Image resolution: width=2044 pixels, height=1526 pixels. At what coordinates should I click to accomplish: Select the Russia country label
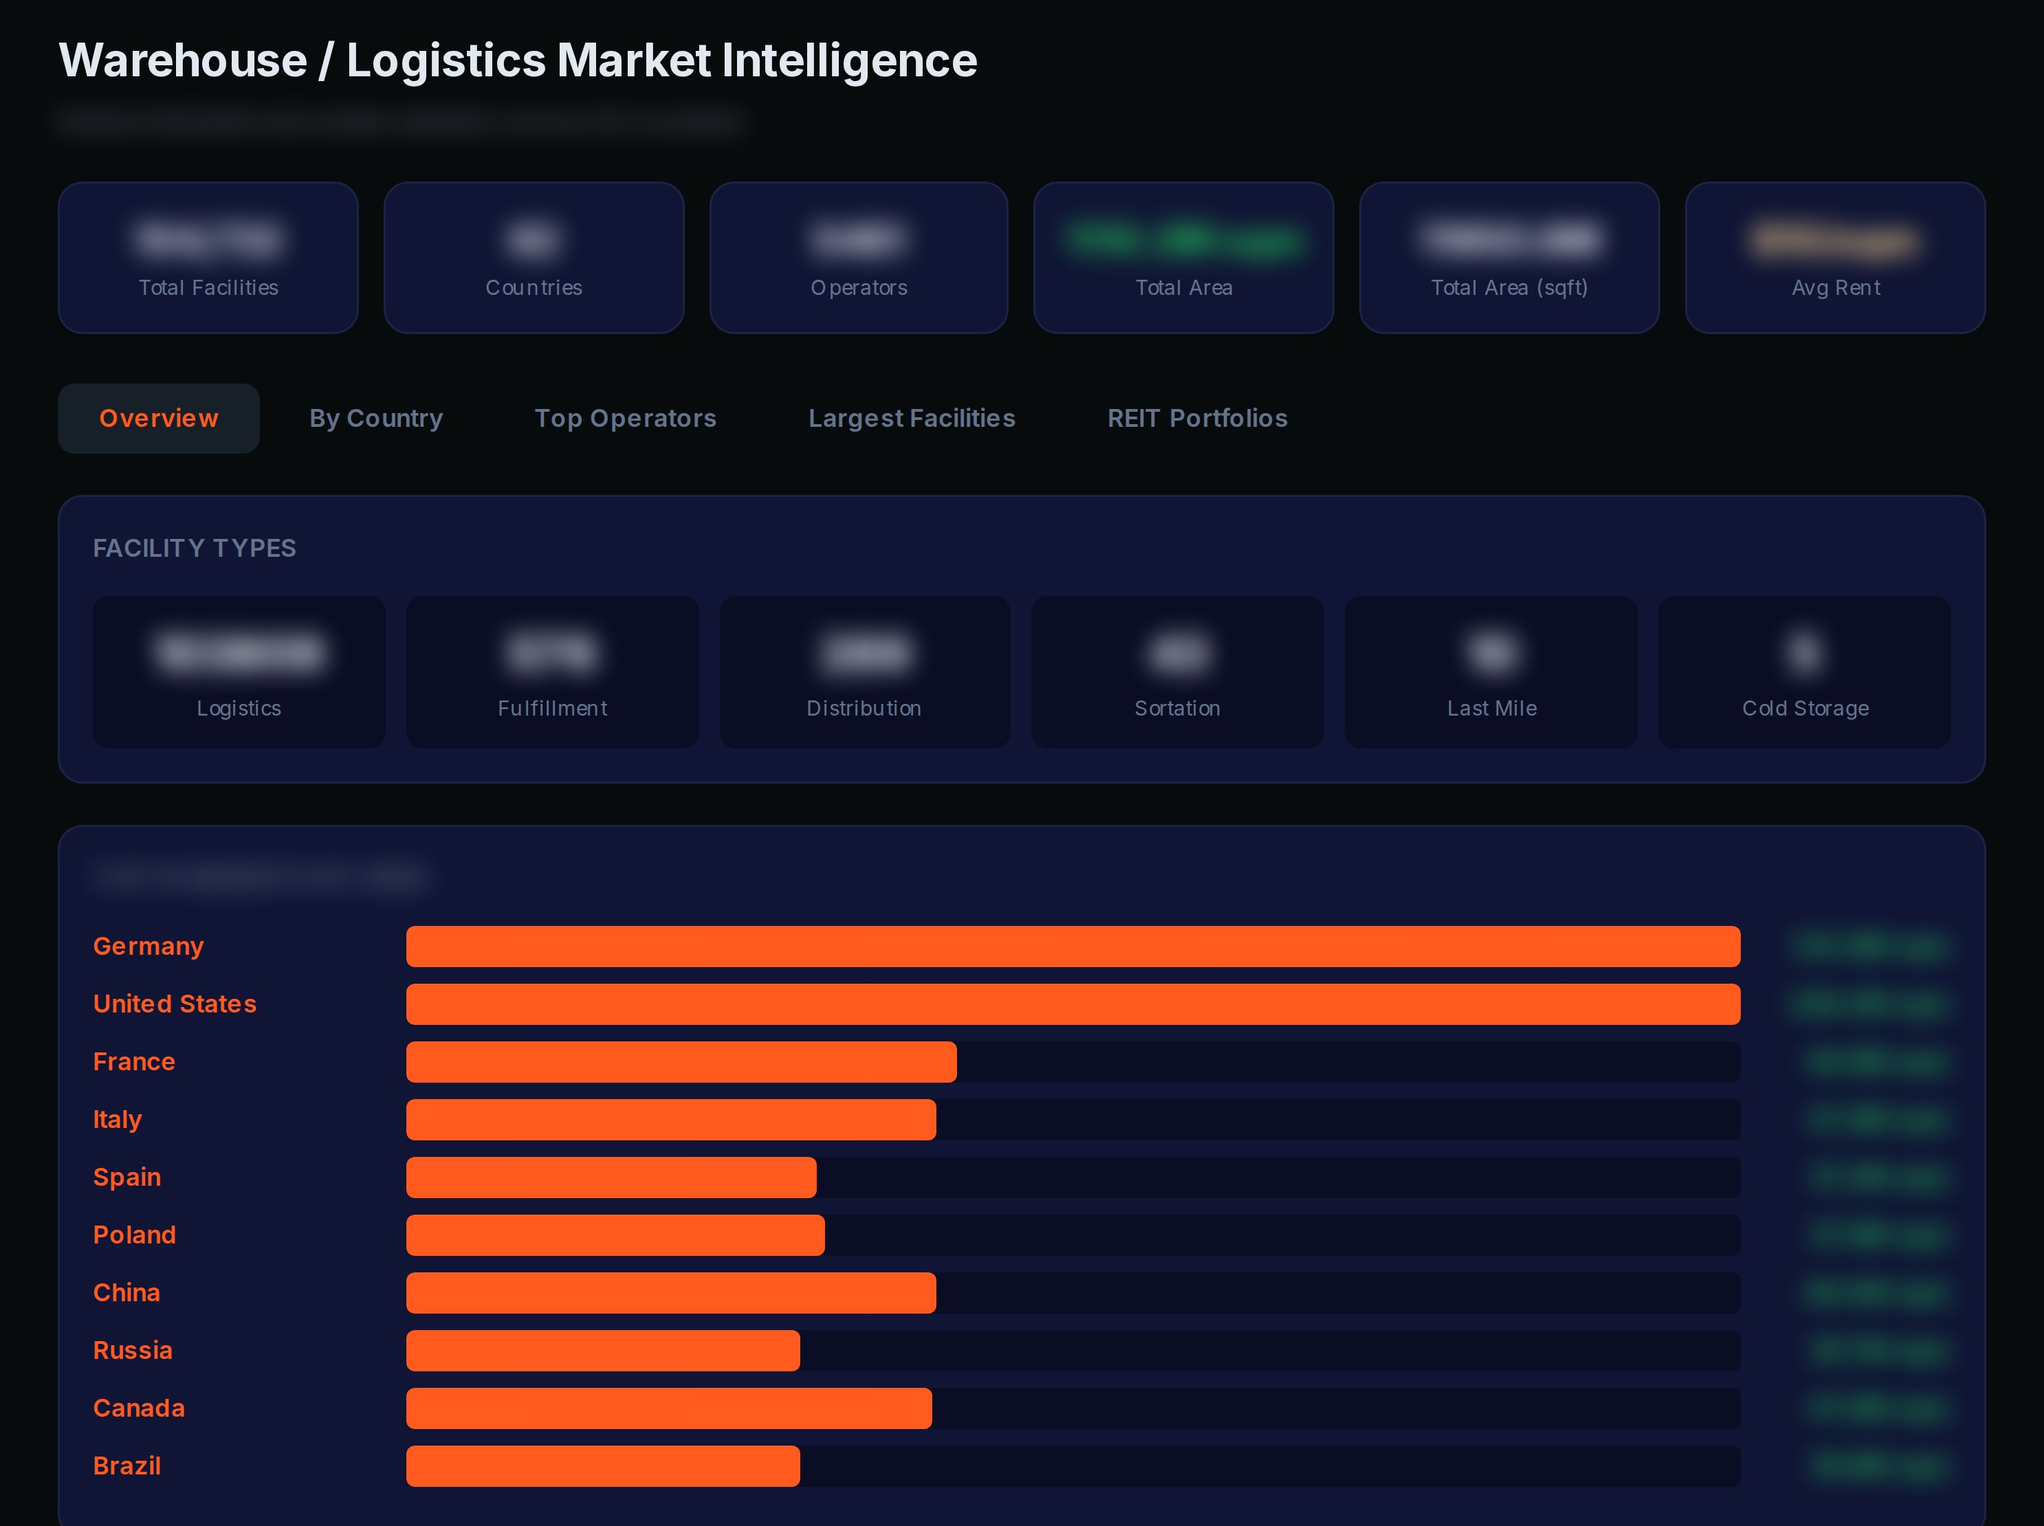(133, 1351)
